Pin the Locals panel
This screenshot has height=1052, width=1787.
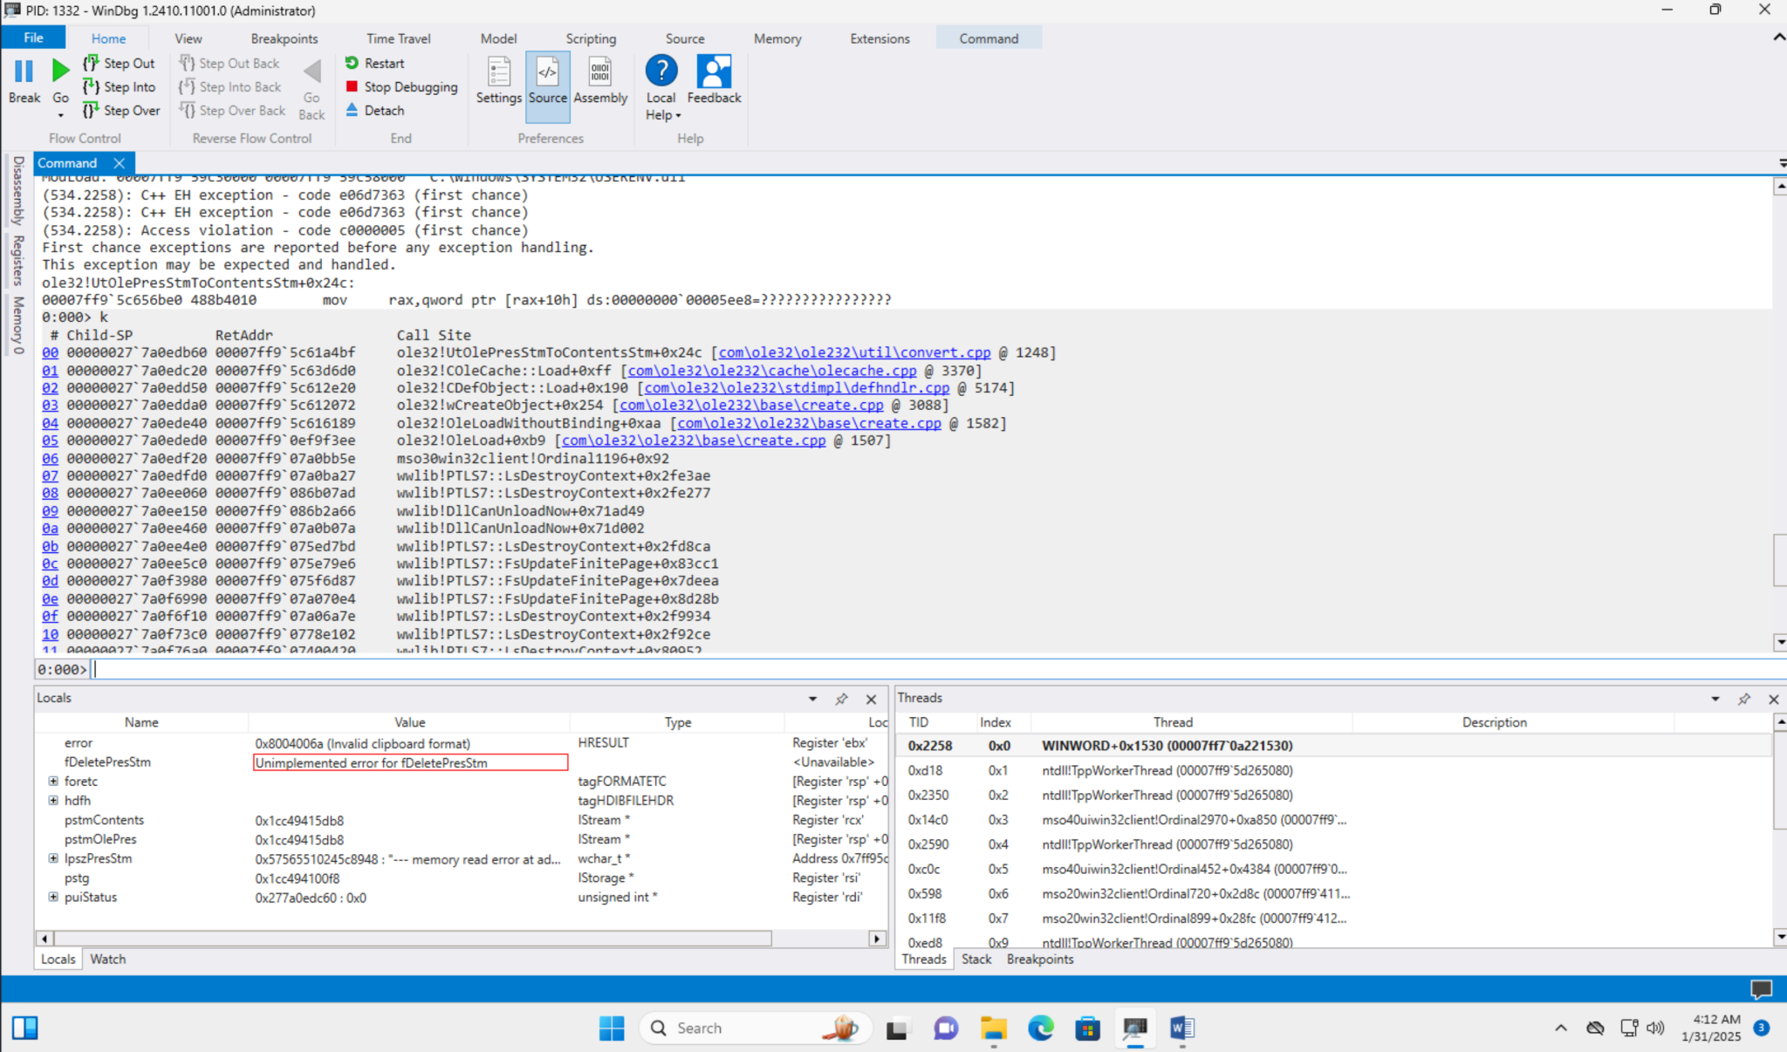tap(841, 699)
